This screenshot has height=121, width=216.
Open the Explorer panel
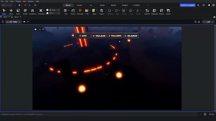click(147, 11)
